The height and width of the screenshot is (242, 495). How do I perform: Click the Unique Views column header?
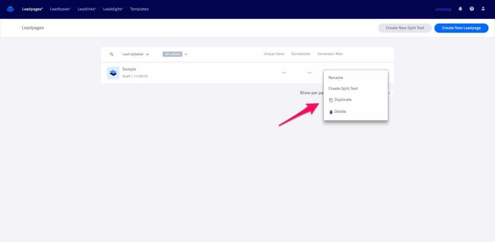(274, 54)
